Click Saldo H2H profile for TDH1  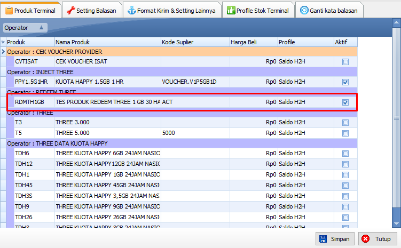click(306, 175)
